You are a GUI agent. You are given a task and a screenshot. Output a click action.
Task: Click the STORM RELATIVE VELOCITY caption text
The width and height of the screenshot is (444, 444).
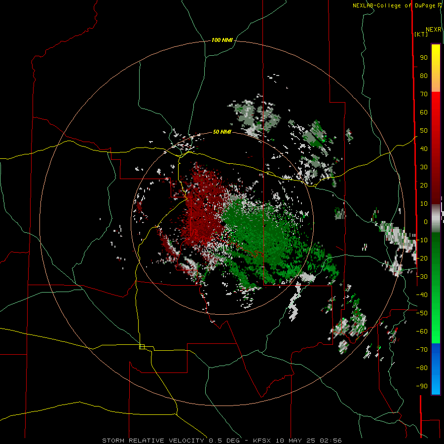pyautogui.click(x=153, y=441)
